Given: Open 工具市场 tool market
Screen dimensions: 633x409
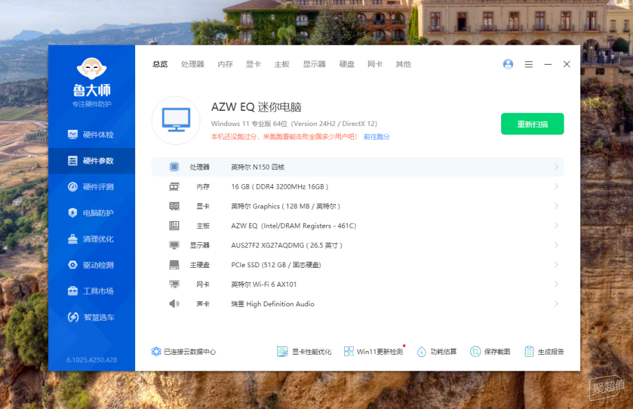Looking at the screenshot, I should [x=91, y=291].
